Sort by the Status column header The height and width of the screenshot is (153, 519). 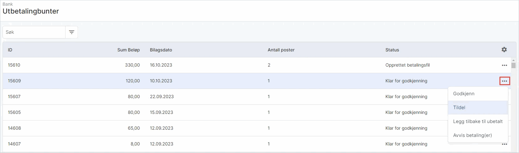click(x=392, y=50)
